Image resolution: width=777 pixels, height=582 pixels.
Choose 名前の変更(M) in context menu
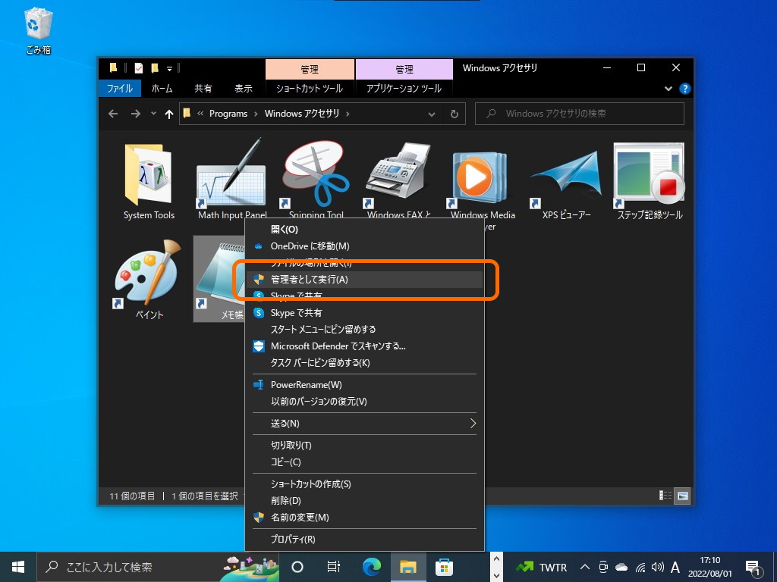[364, 517]
